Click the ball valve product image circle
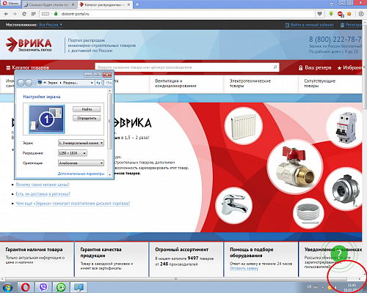The height and width of the screenshot is (293, 367). tap(294, 167)
